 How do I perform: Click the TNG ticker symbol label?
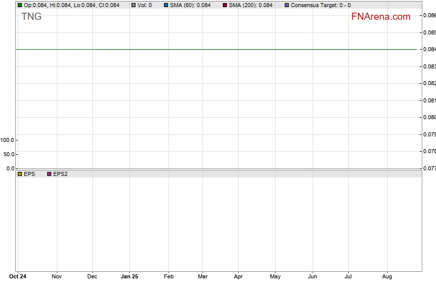31,17
